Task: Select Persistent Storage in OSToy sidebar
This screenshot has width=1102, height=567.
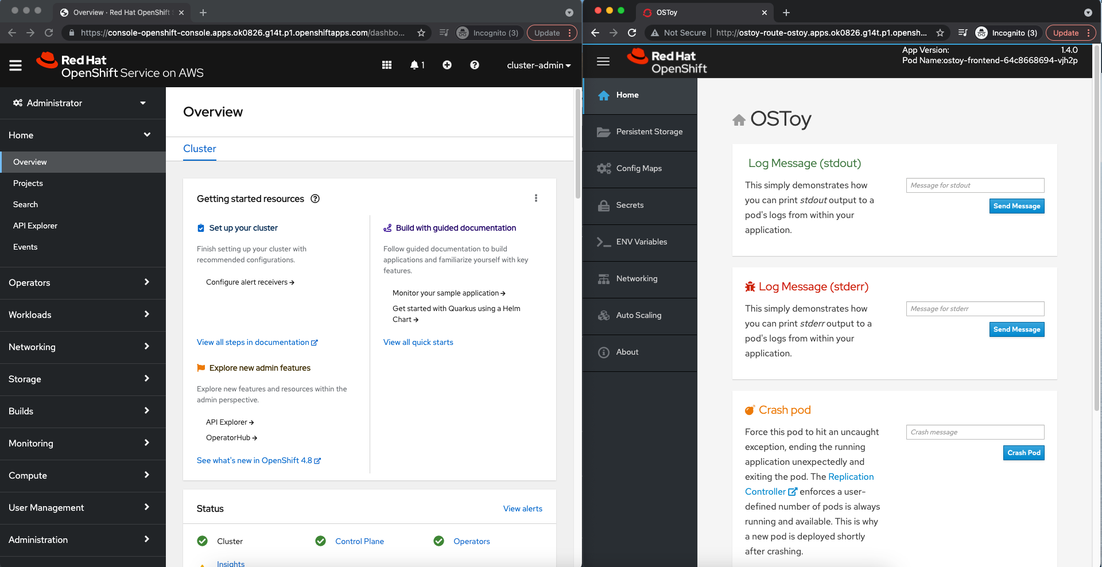Action: point(649,132)
